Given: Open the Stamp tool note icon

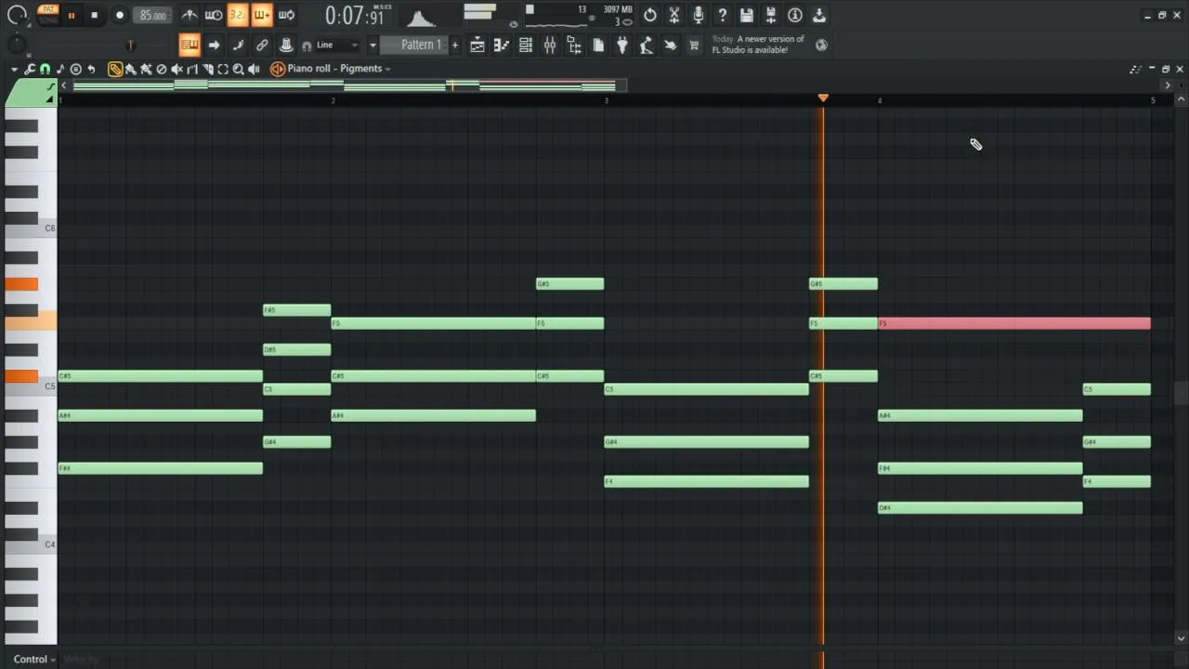Looking at the screenshot, I should 60,69.
